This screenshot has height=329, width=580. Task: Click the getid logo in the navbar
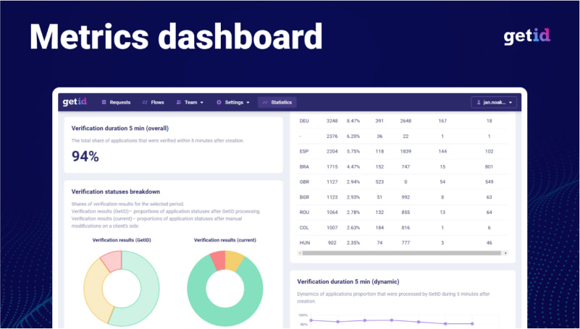[x=75, y=102]
